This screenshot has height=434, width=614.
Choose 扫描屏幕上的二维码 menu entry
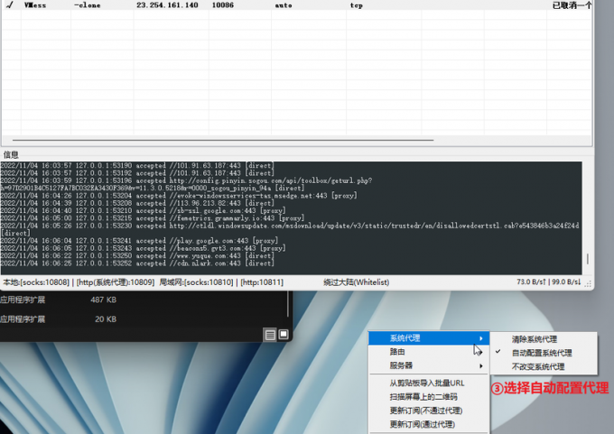pos(423,397)
